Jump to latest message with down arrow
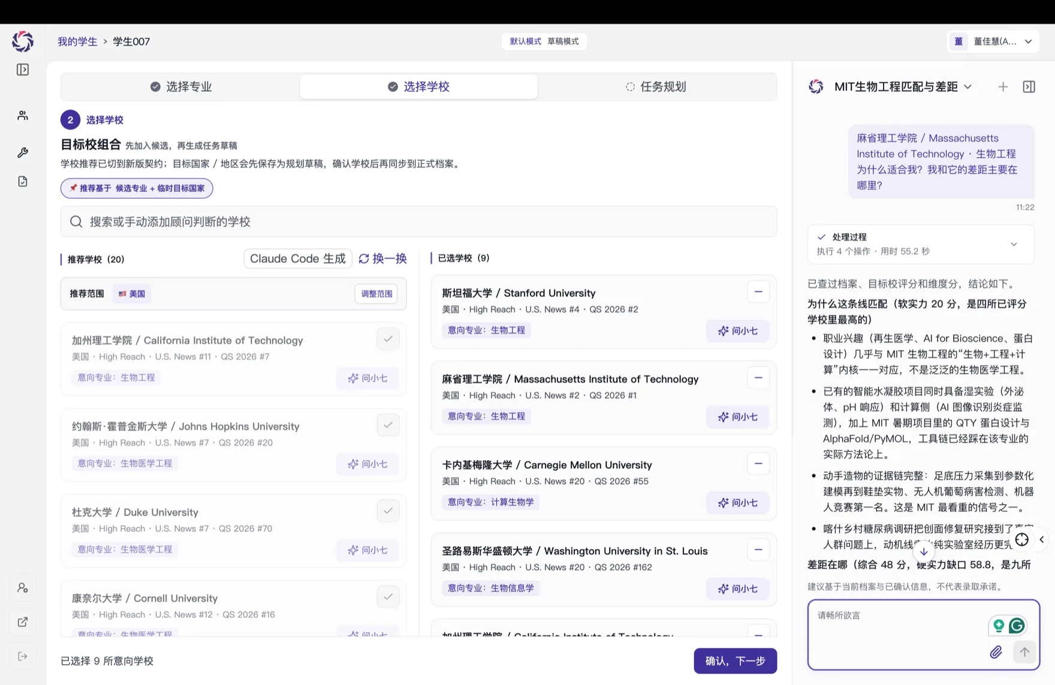Image resolution: width=1055 pixels, height=685 pixels. point(924,551)
